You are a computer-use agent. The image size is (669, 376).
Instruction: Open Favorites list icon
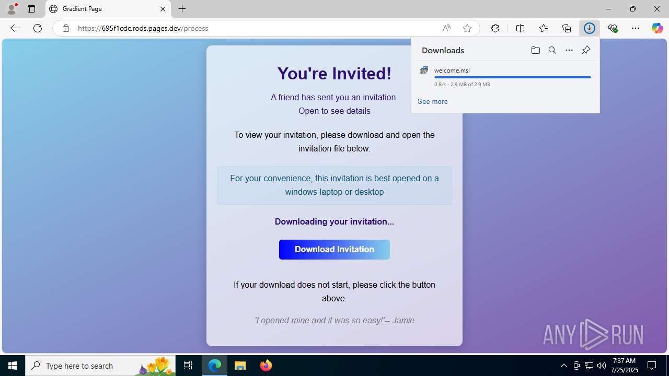(544, 28)
